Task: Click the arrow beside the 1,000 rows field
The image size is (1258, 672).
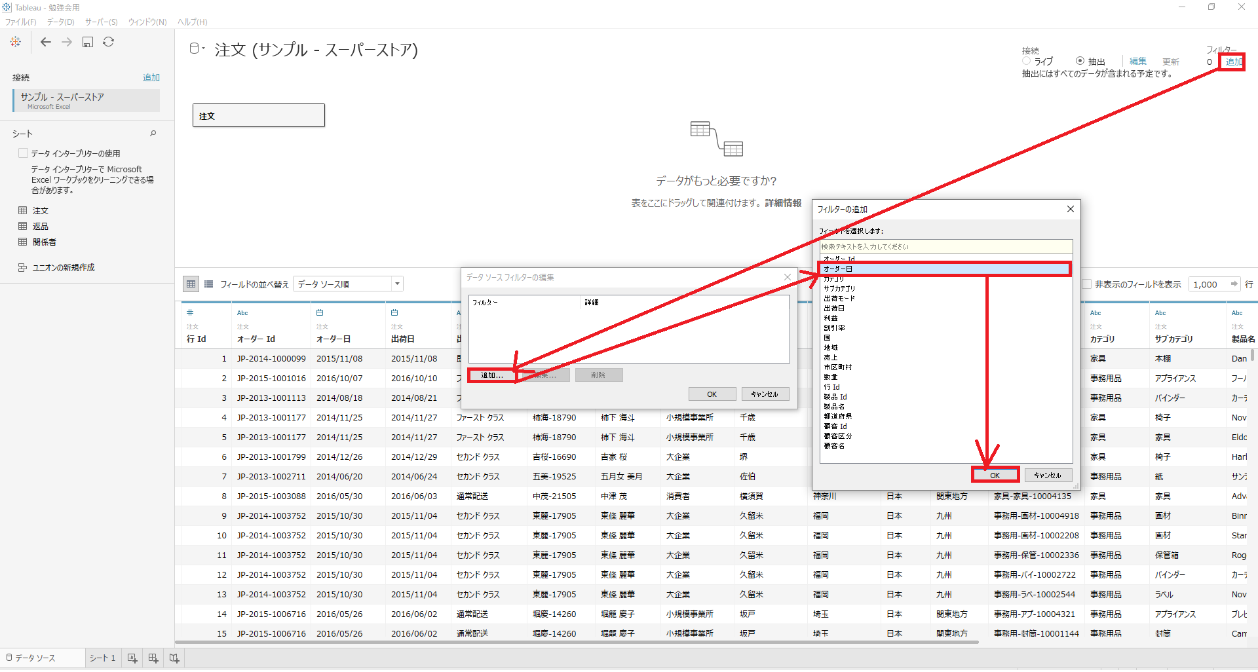Action: point(1234,284)
